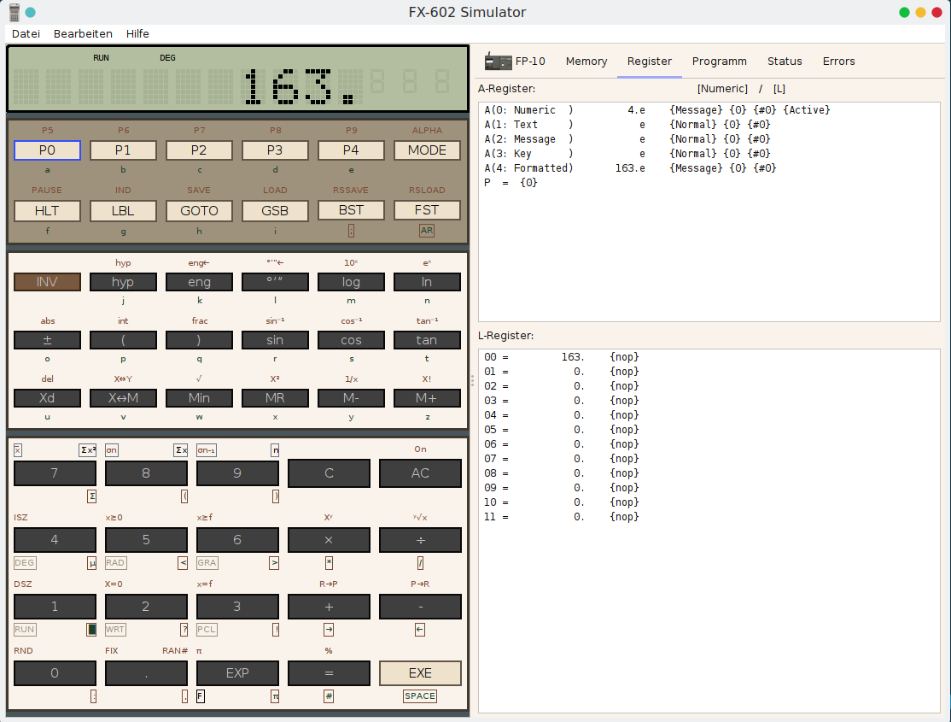Open the Datei menu
951x722 pixels.
point(26,33)
